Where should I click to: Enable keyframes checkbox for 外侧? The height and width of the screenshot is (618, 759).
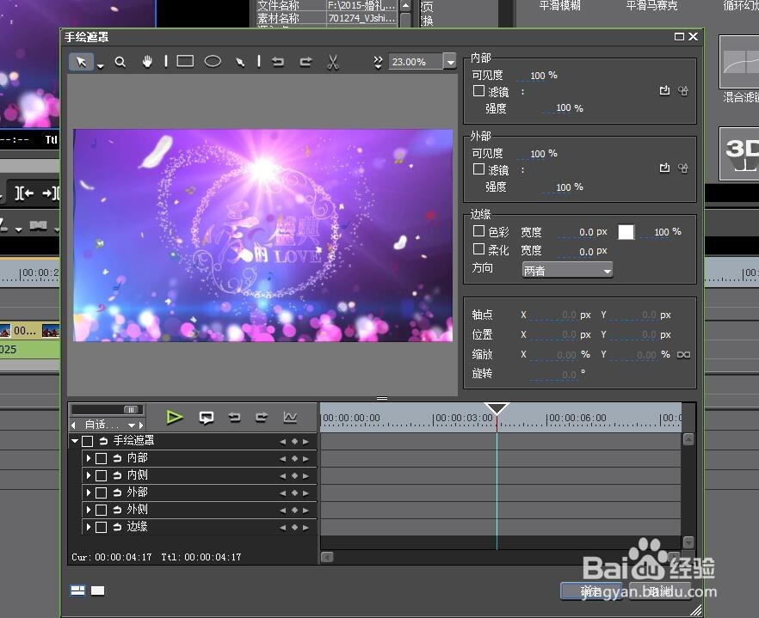click(x=102, y=511)
